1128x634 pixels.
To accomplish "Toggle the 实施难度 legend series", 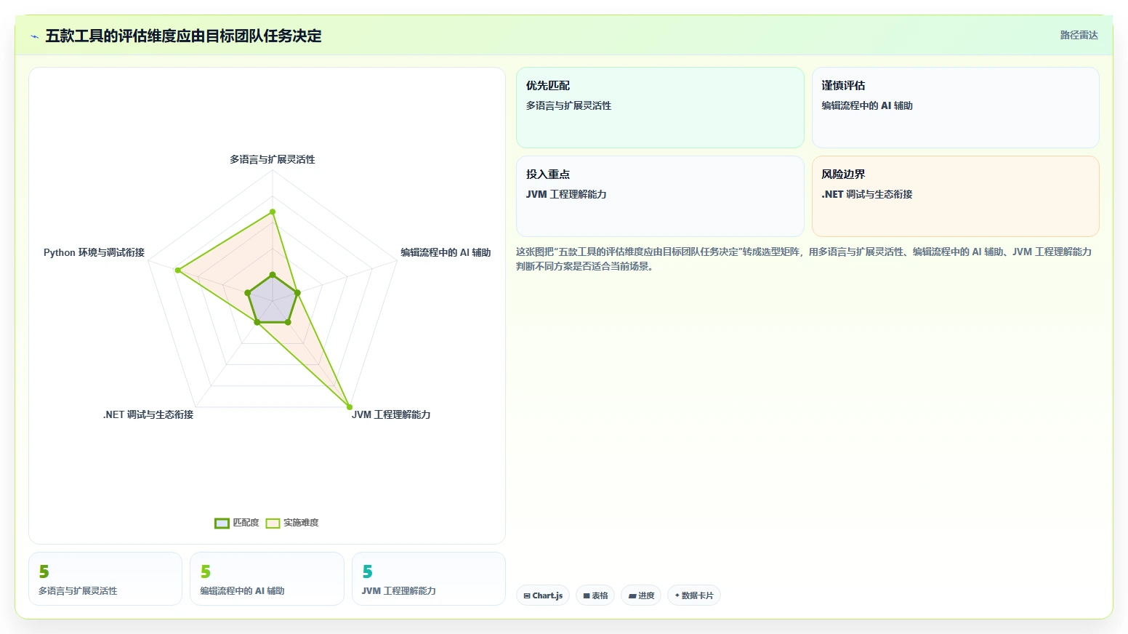I will 292,523.
